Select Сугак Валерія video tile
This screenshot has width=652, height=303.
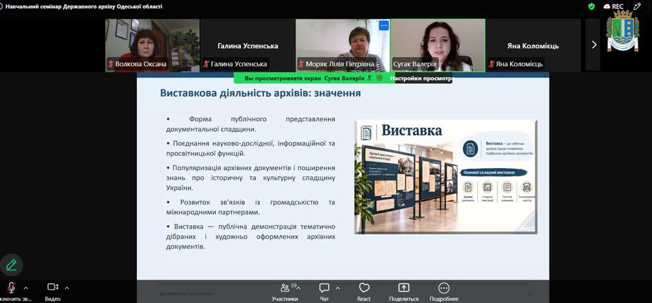[x=438, y=45]
